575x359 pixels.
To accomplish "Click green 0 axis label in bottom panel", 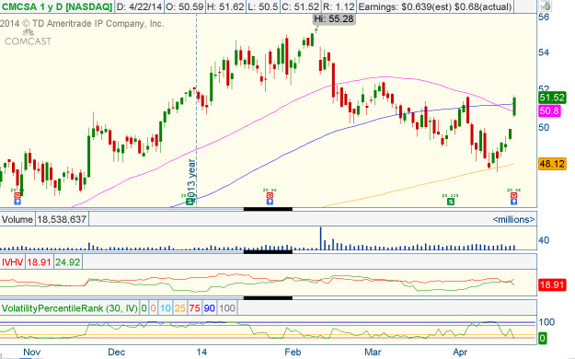I will coord(543,338).
